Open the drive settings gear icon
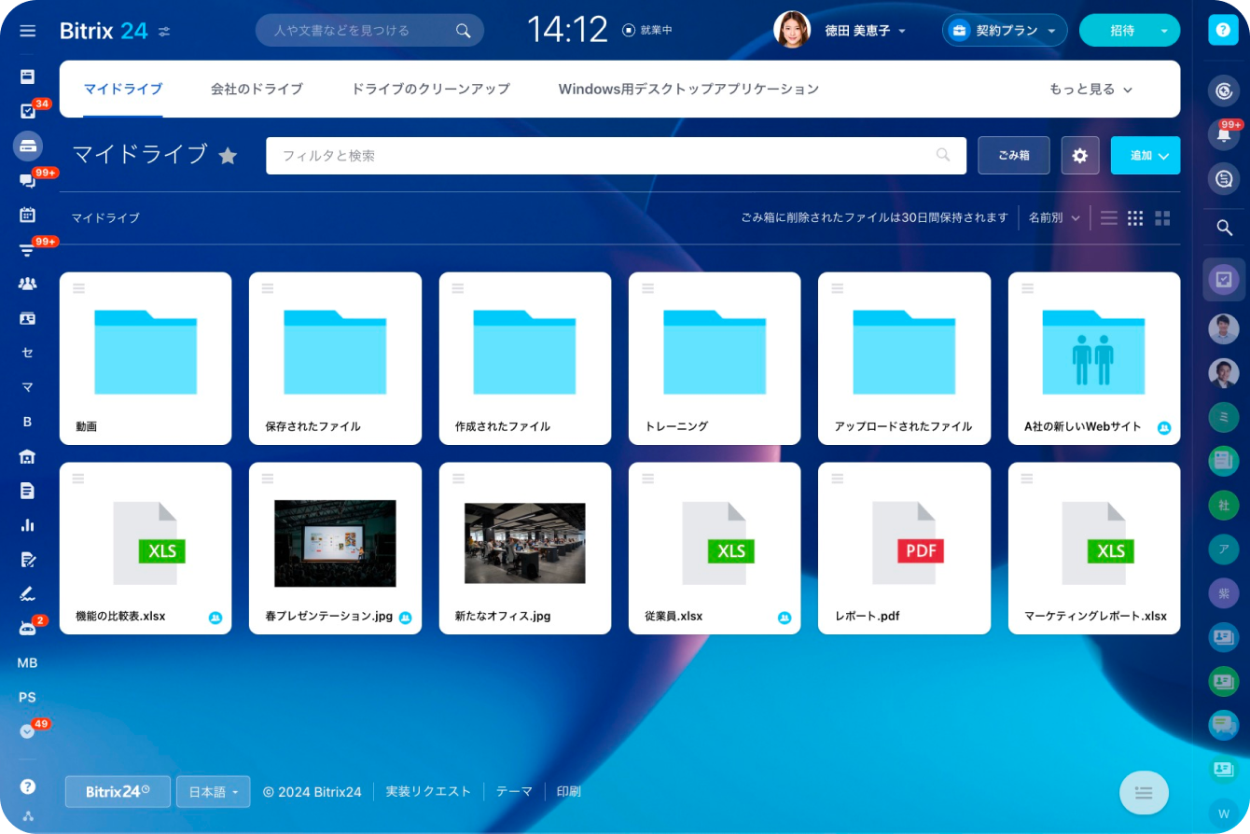This screenshot has width=1250, height=834. click(x=1080, y=156)
